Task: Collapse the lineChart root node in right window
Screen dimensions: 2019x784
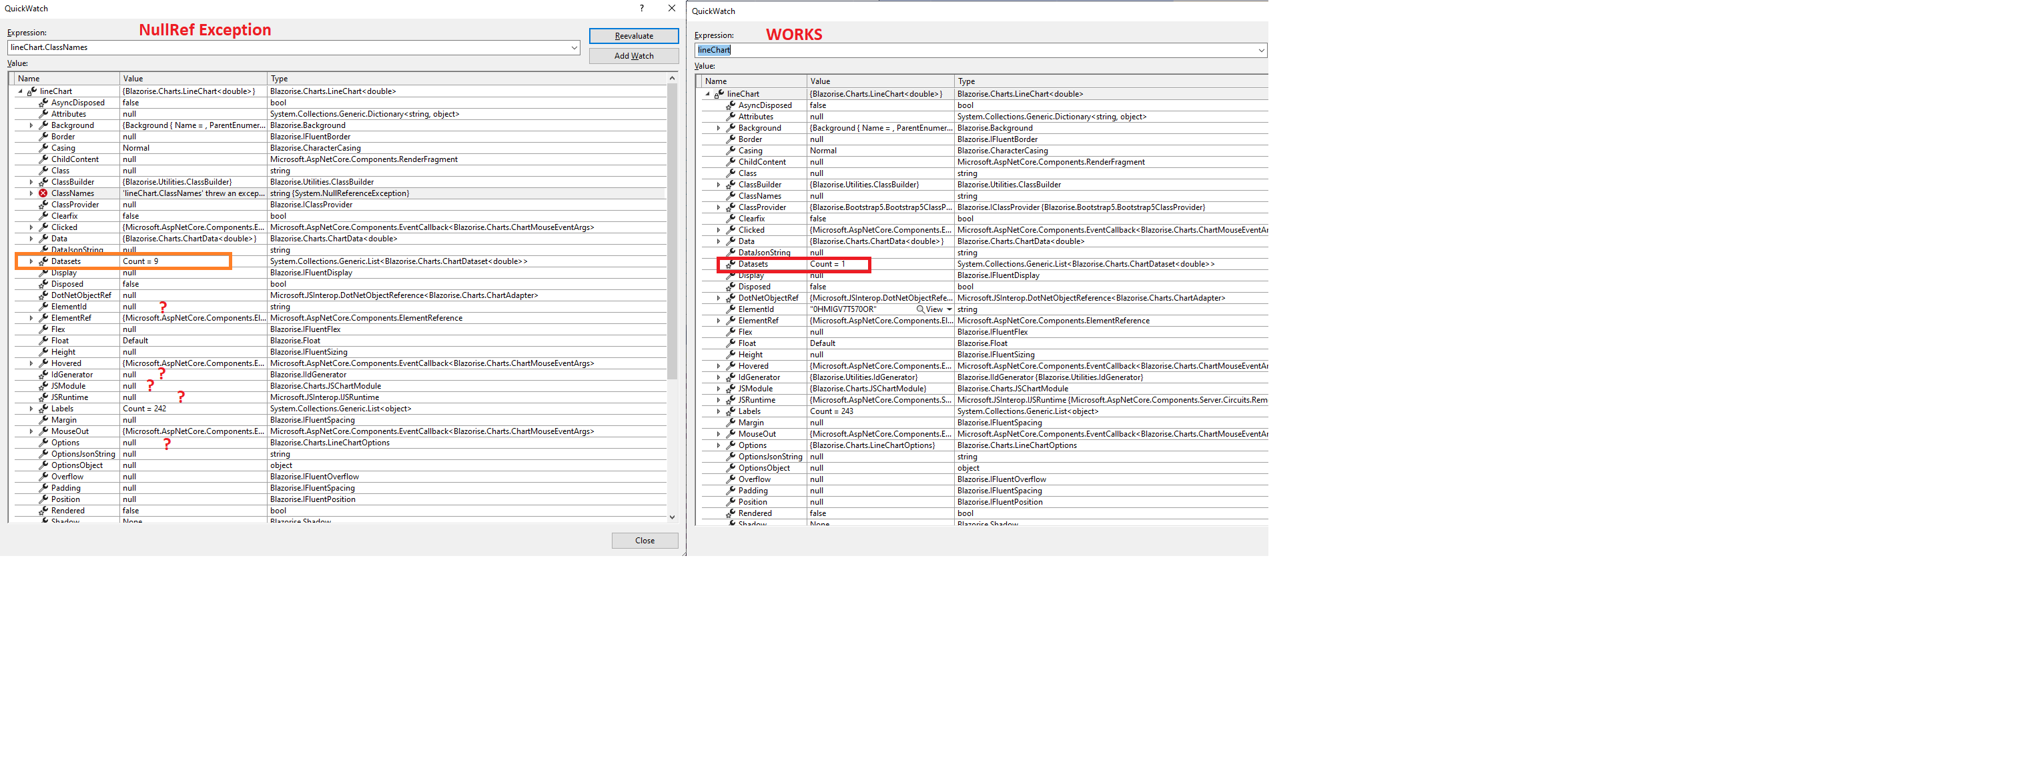Action: click(x=707, y=94)
